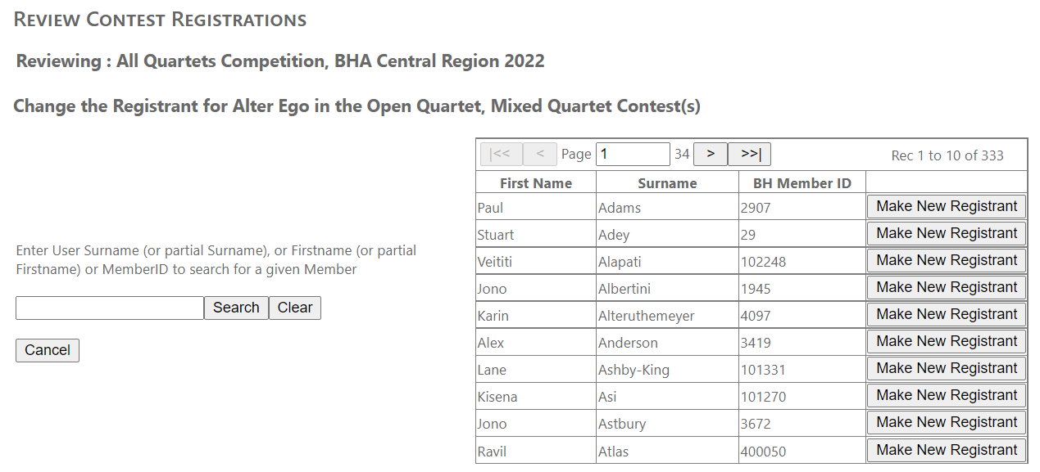The width and height of the screenshot is (1040, 472).
Task: Click the page number input field
Action: (633, 155)
